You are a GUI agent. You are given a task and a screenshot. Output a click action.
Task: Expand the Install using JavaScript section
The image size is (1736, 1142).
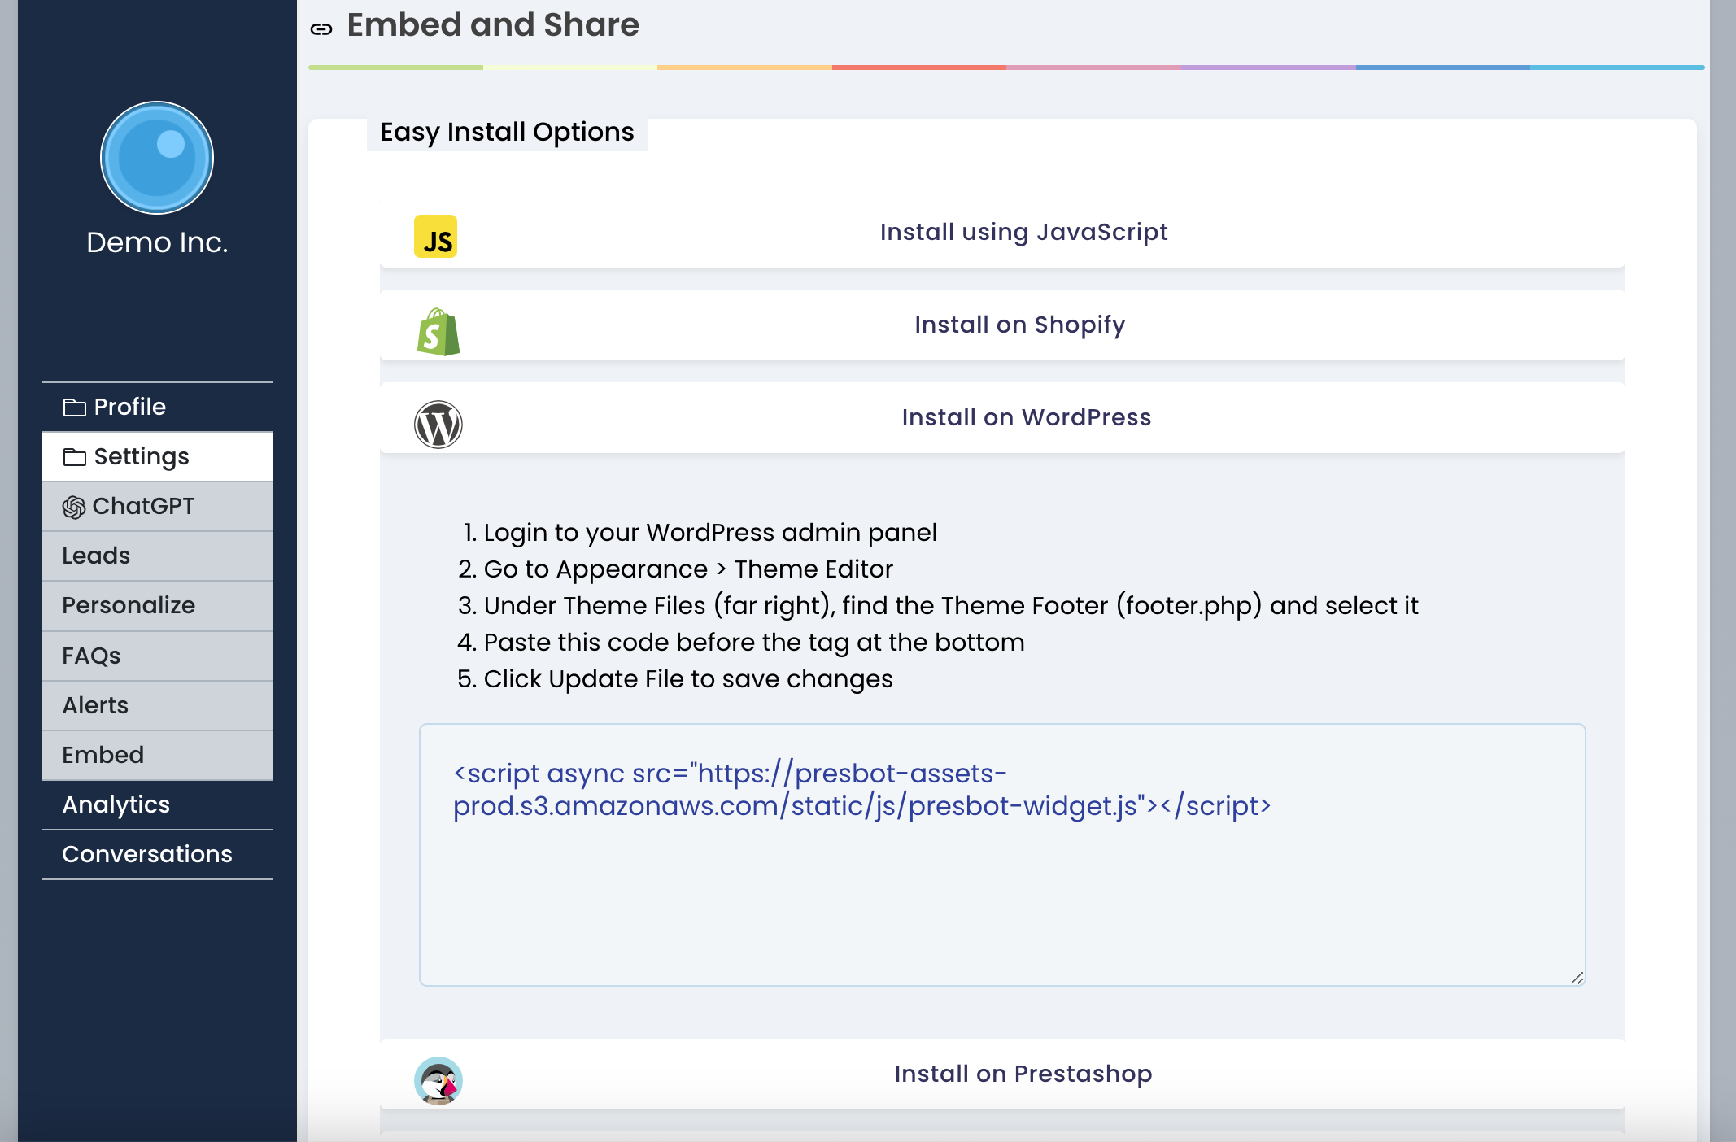[1023, 233]
